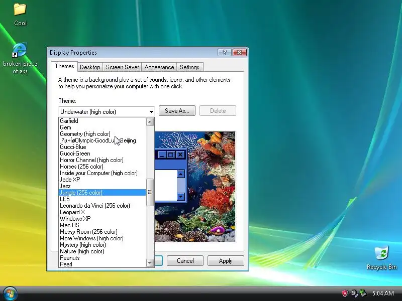
Task: Click the theme list scroll up arrow
Action: point(150,122)
